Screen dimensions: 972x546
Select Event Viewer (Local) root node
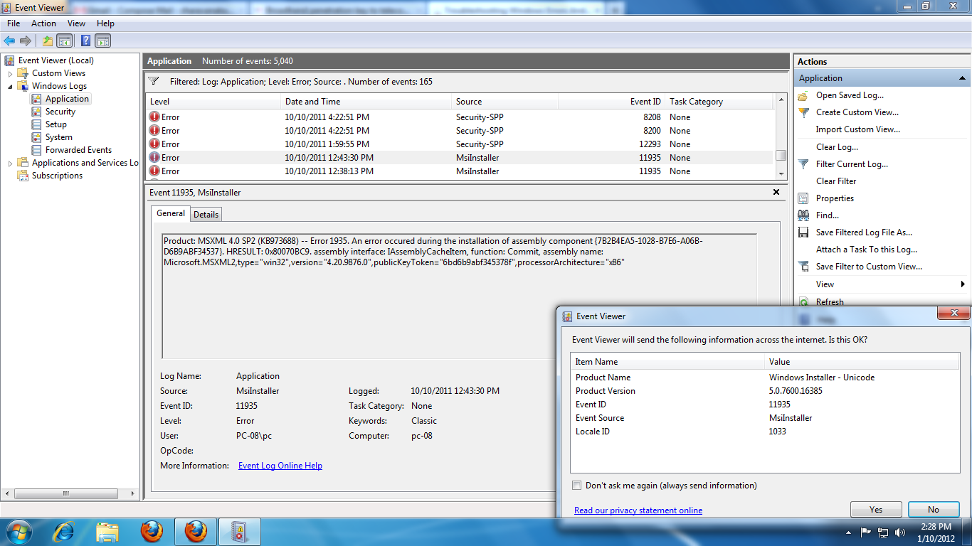(56, 60)
